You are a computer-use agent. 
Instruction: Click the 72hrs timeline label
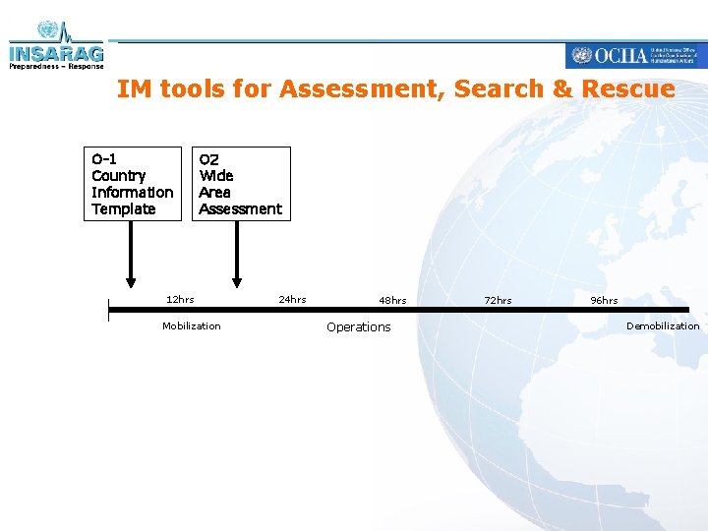(498, 300)
